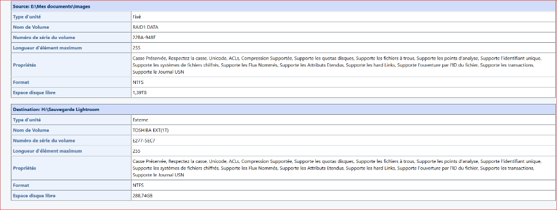Click "NTFS" in the Source table
Image resolution: width=557 pixels, height=210 pixels.
[138, 82]
